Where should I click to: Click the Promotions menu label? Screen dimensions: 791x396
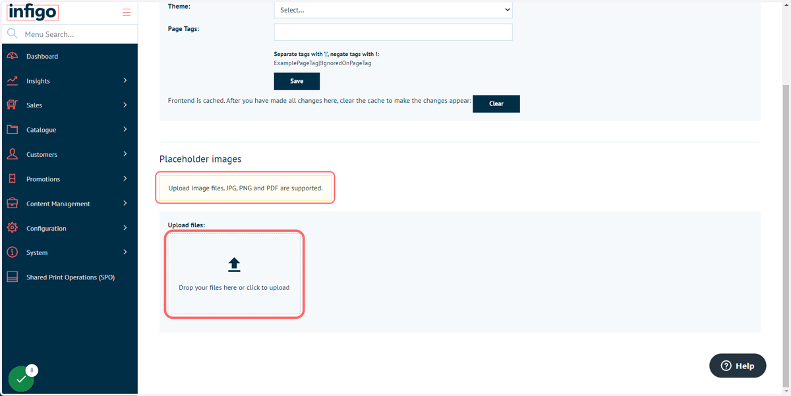[x=43, y=179]
